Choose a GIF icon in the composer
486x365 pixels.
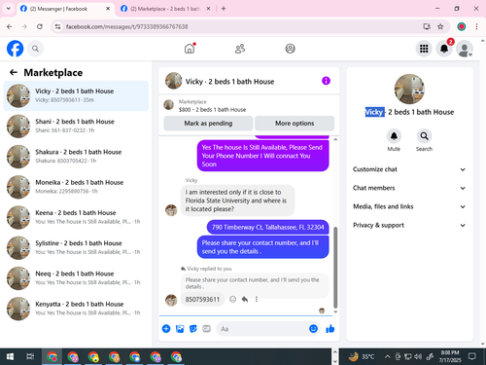pos(207,329)
